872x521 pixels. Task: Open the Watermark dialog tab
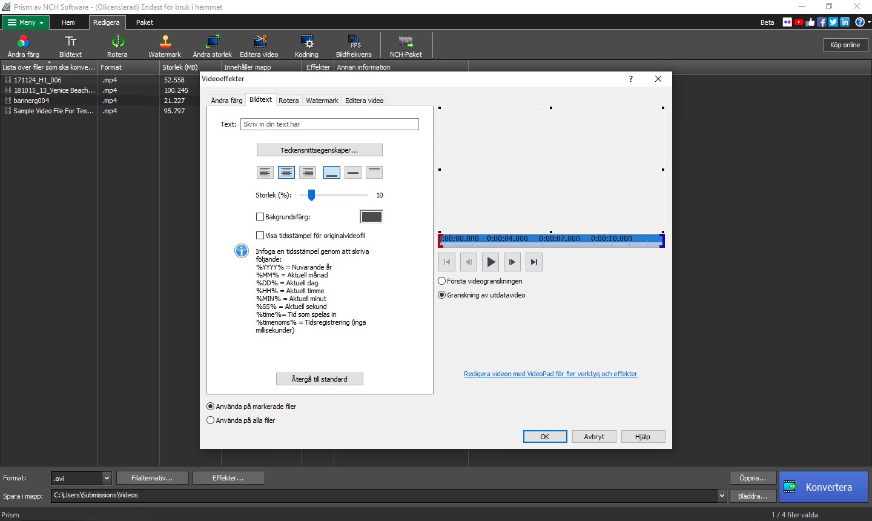322,101
